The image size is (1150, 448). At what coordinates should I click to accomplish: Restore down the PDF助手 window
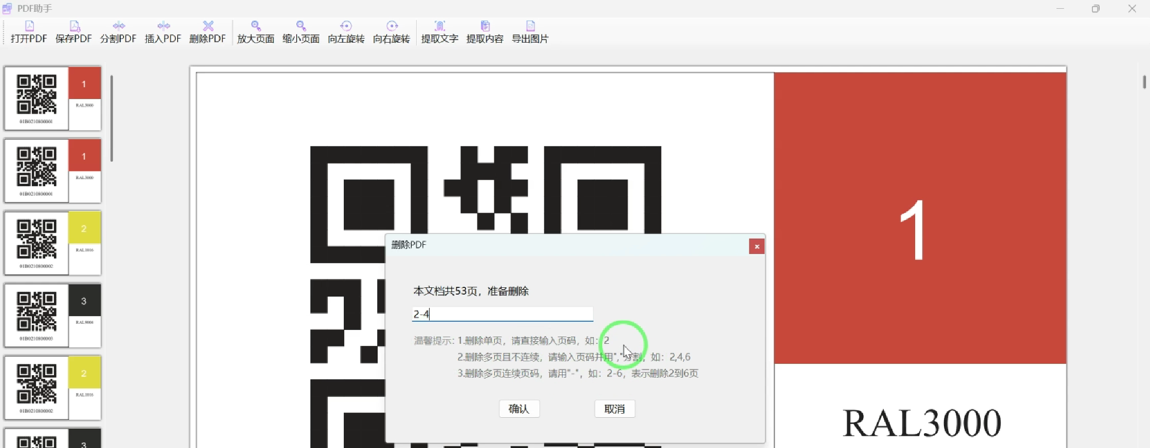coord(1096,9)
